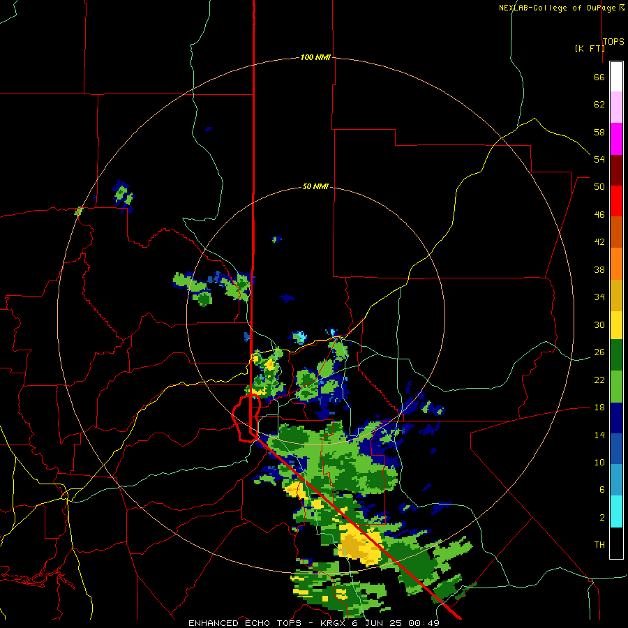Click the light blue 6–10 kft legend swatch
The height and width of the screenshot is (628, 628).
(616, 480)
